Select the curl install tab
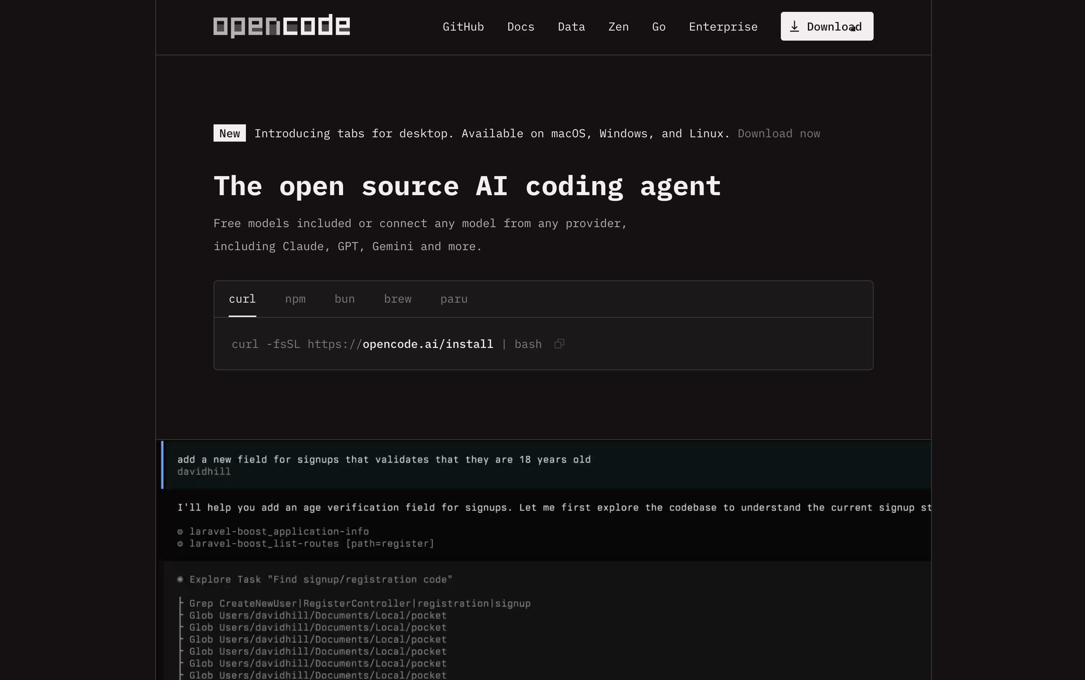Viewport: 1085px width, 680px height. click(x=242, y=299)
